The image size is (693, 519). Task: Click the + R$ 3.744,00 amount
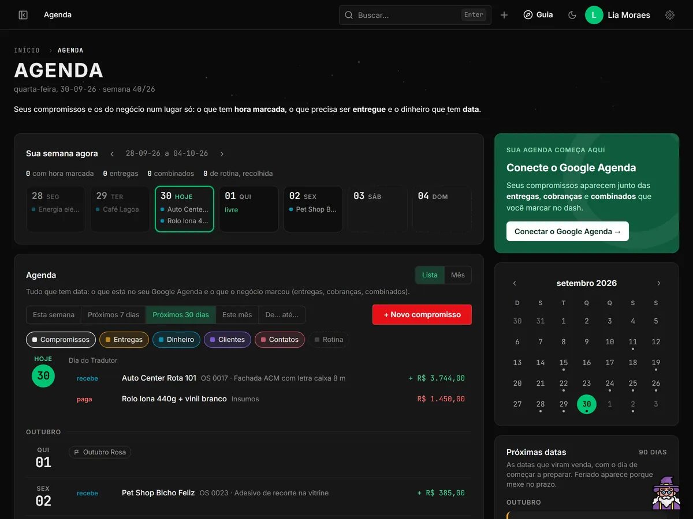tap(437, 378)
